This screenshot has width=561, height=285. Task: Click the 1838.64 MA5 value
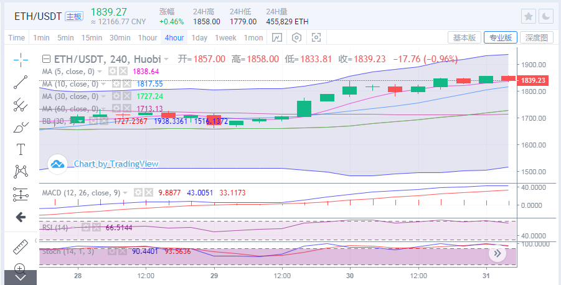146,72
